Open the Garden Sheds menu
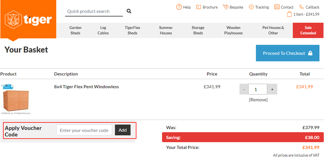Image resolution: width=324 pixels, height=162 pixels. click(75, 30)
